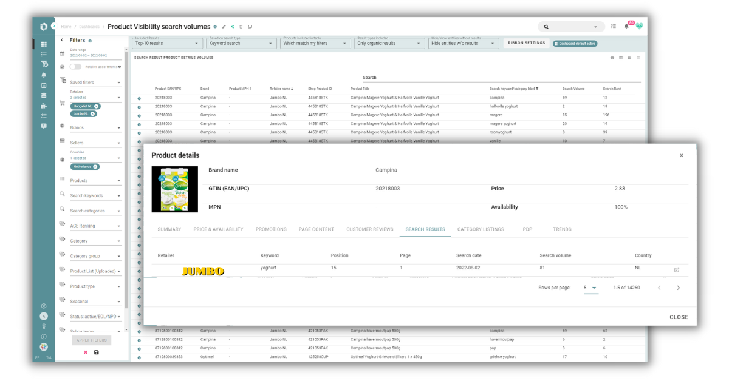Click the pencil edit icon beside dashboard title
The height and width of the screenshot is (381, 729).
pyautogui.click(x=224, y=27)
